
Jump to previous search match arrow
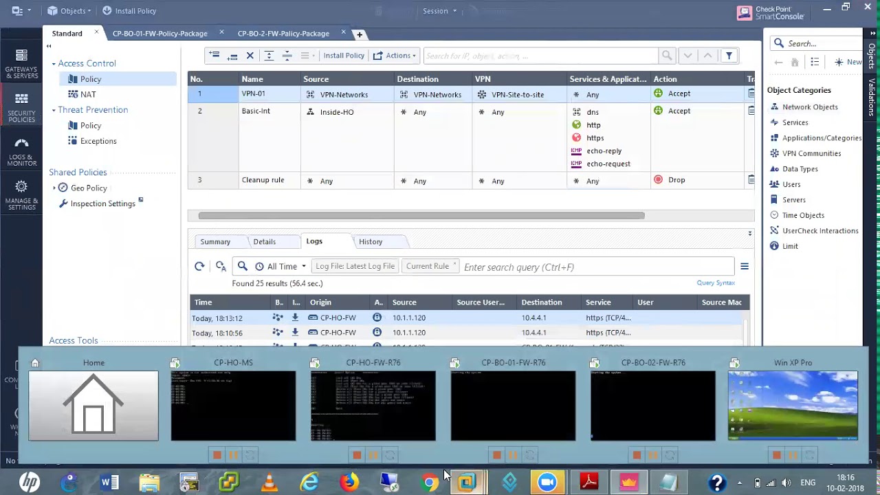point(707,56)
